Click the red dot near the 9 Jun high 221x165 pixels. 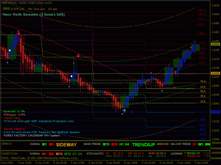coord(191,47)
